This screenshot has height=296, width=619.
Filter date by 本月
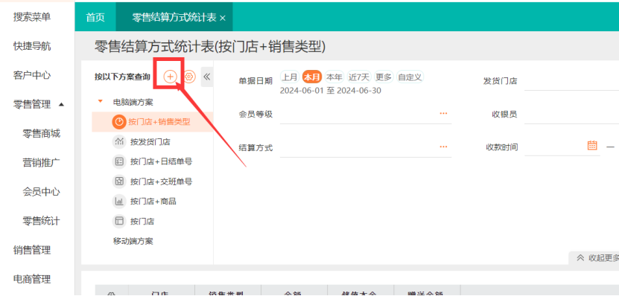pos(312,77)
